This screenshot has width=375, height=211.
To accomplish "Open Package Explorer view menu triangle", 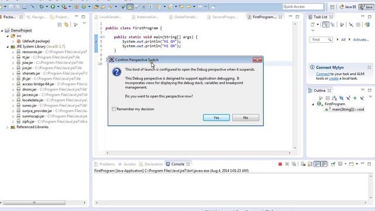I will pos(84,23).
